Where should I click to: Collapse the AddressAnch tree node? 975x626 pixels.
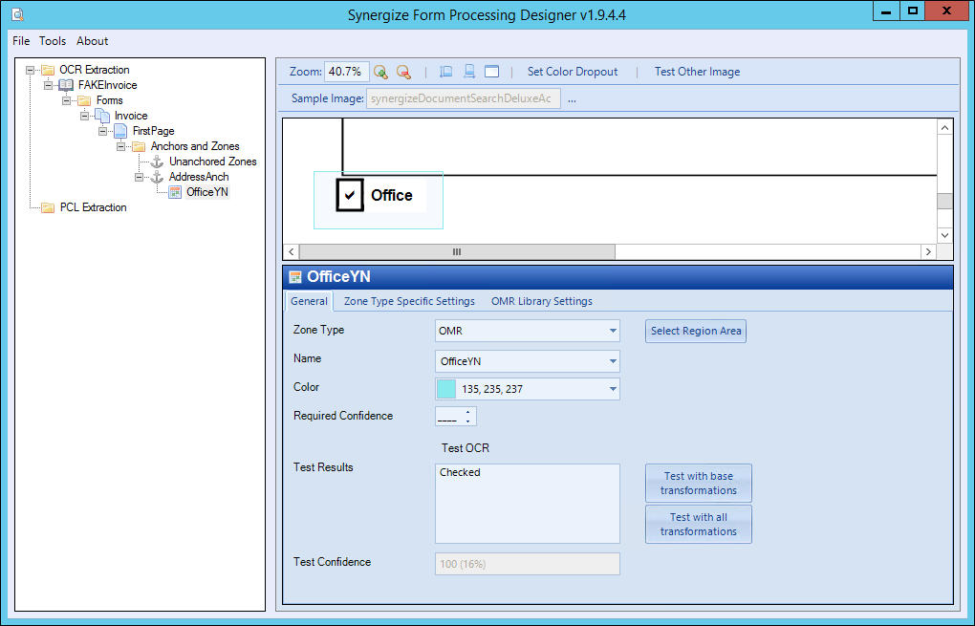[x=140, y=177]
